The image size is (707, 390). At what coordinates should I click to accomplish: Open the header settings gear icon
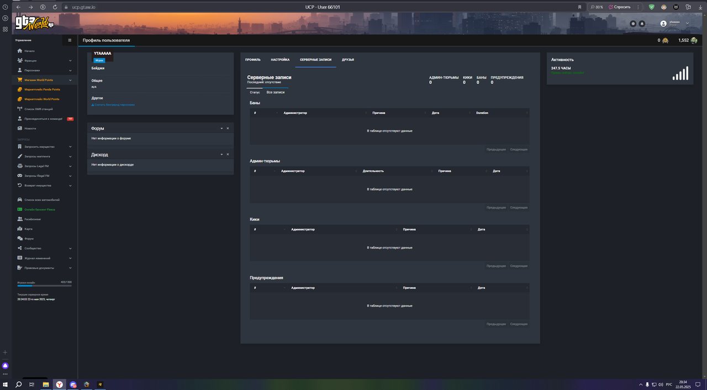point(634,24)
